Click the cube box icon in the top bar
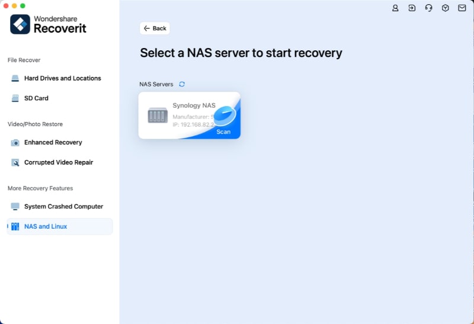This screenshot has height=324, width=474. [446, 8]
